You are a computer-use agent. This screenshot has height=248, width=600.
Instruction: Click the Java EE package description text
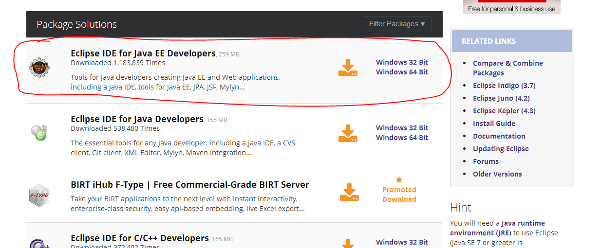[175, 82]
